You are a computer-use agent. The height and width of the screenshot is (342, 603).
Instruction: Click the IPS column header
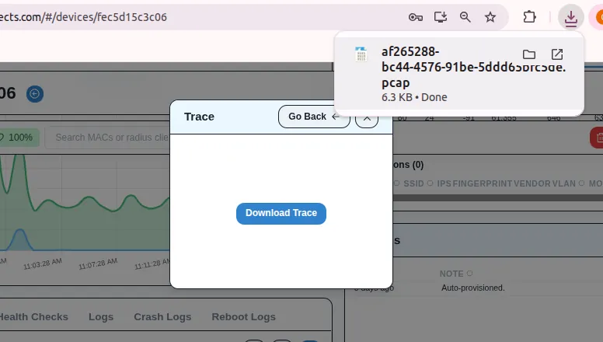[444, 184]
